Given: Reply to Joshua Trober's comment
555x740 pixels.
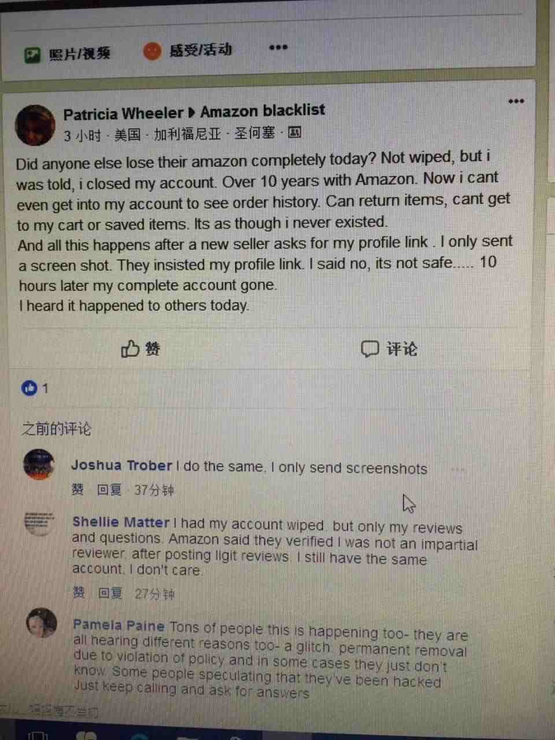Looking at the screenshot, I should (x=109, y=490).
